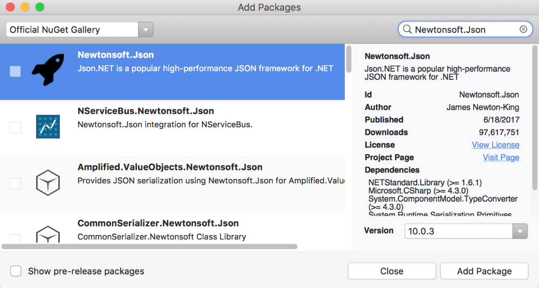Clear the search text with the X icon
Screen dimensions: 539x288
[x=523, y=29]
